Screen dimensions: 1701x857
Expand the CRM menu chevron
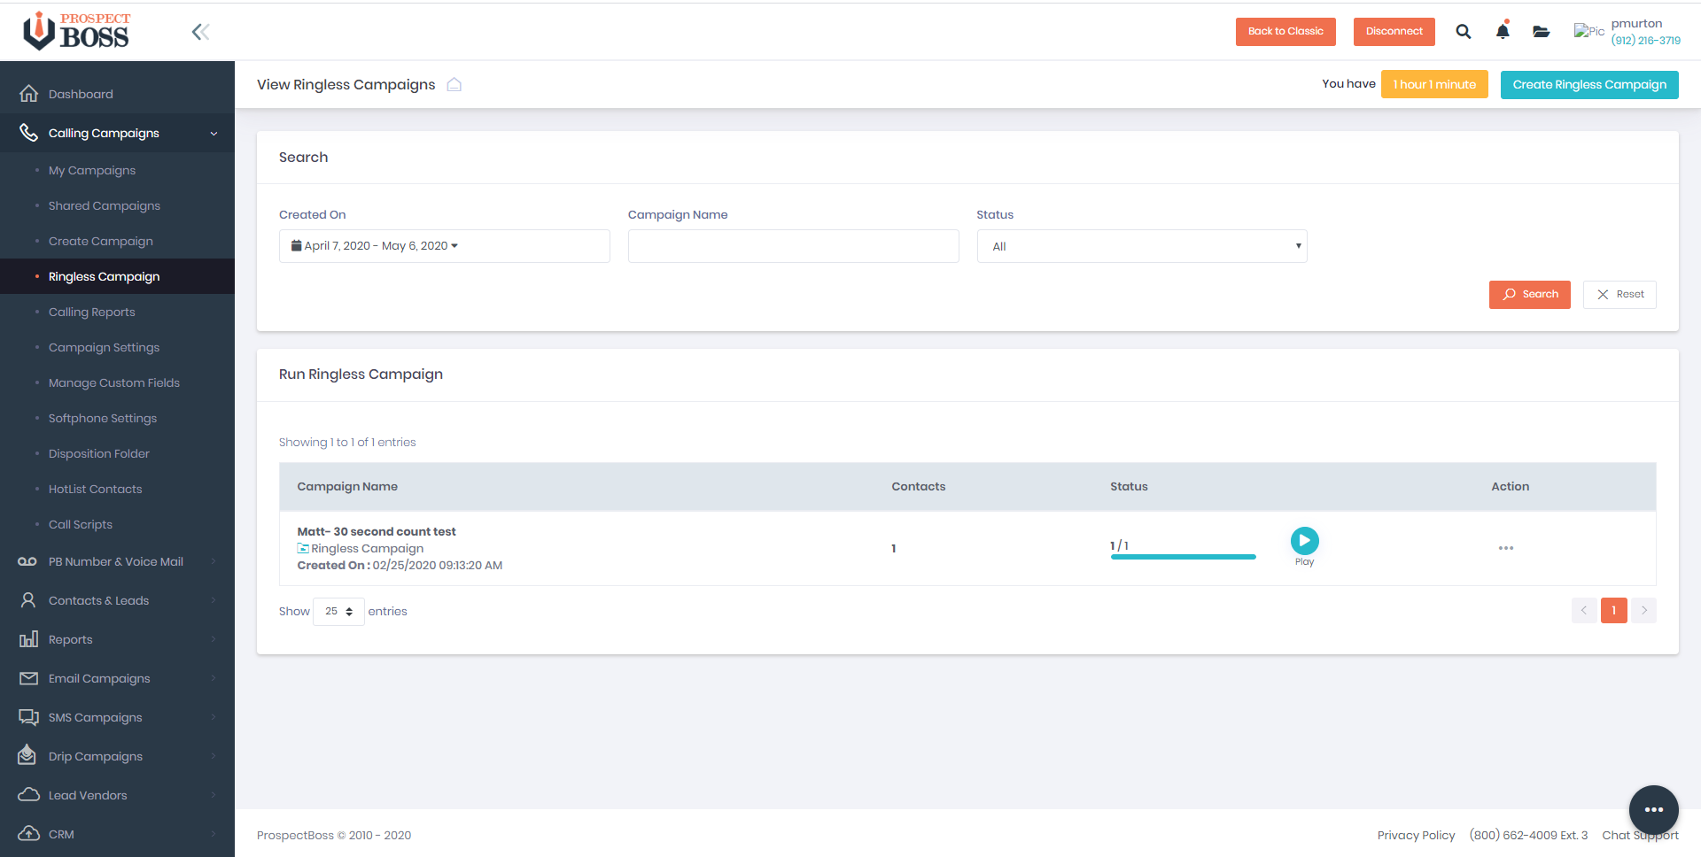pos(214,834)
